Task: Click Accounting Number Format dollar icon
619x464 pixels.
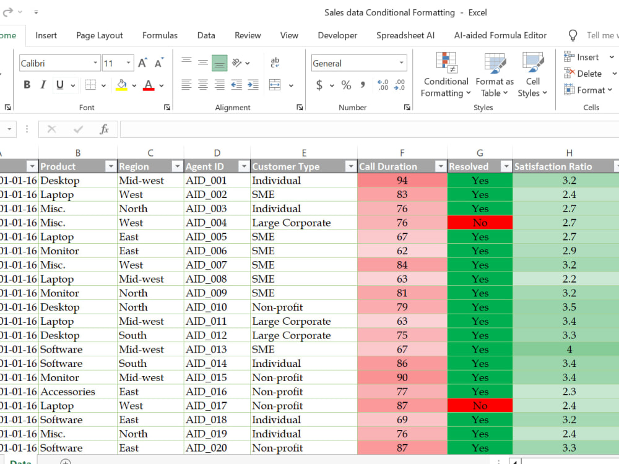Action: click(x=319, y=85)
